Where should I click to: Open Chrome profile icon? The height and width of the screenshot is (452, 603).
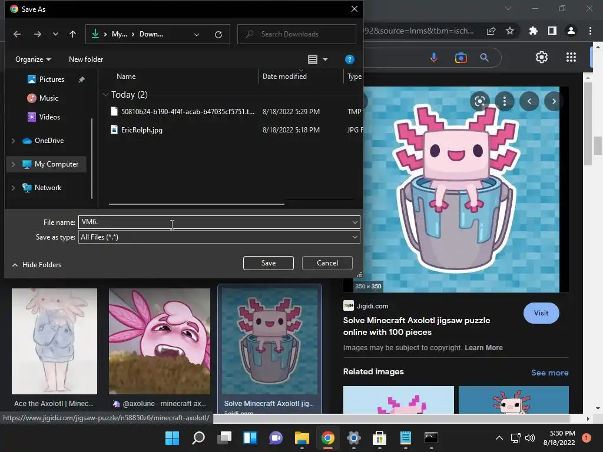(x=571, y=31)
